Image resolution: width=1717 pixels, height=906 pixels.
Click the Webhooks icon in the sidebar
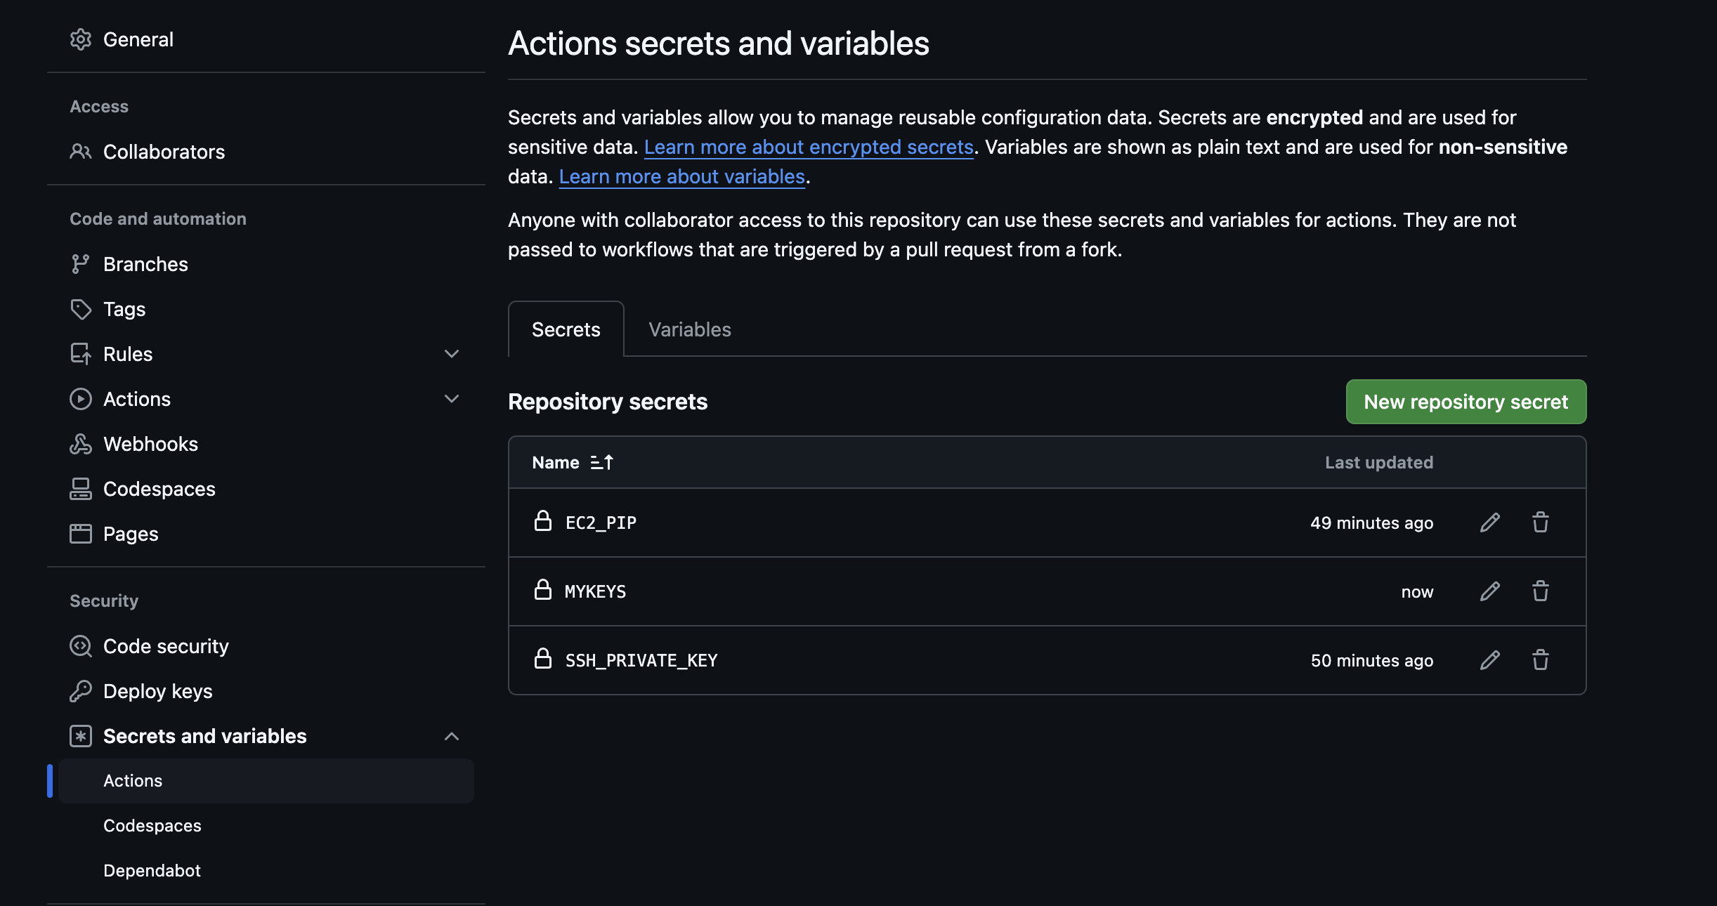81,444
